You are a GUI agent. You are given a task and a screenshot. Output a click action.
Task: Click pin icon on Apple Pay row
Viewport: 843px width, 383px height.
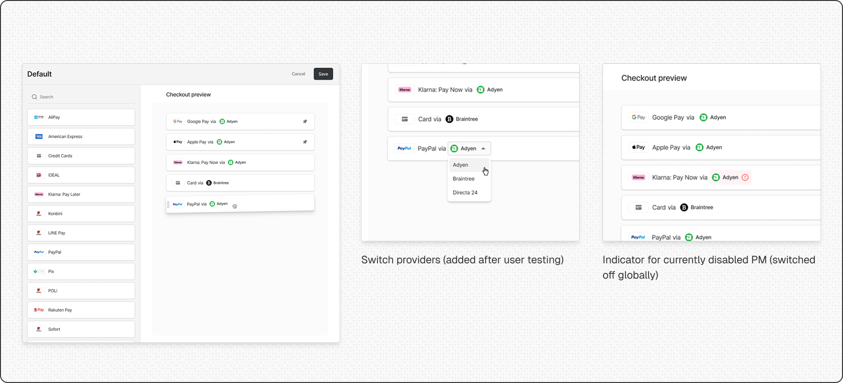tap(305, 142)
